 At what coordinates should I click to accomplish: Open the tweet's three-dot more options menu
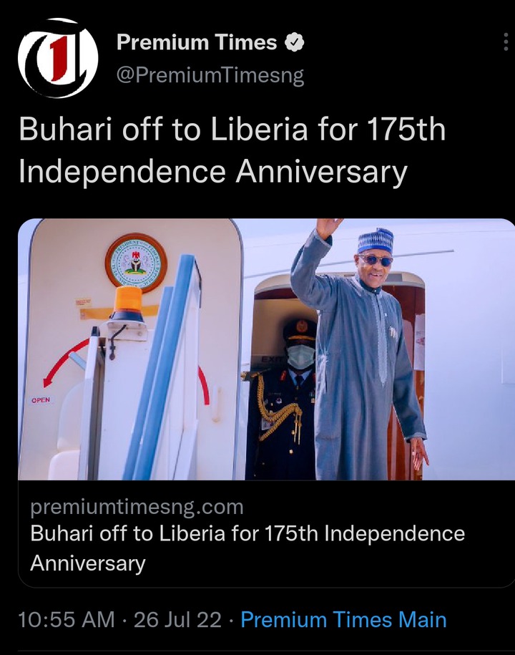[506, 42]
